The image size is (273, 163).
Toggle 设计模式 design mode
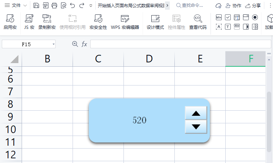[x=155, y=22]
